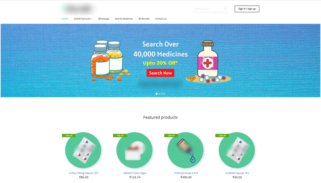Click the Sign in / sign up button
The height and width of the screenshot is (183, 321).
click(x=247, y=9)
